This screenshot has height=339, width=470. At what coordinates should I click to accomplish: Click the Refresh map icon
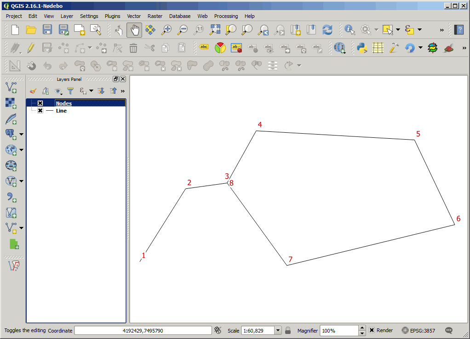pos(327,30)
